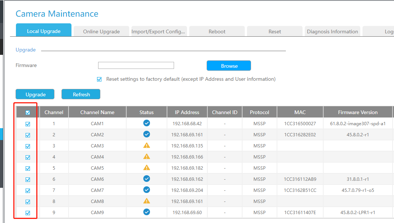Click the CAM6 connected status checkmark icon

(x=147, y=179)
